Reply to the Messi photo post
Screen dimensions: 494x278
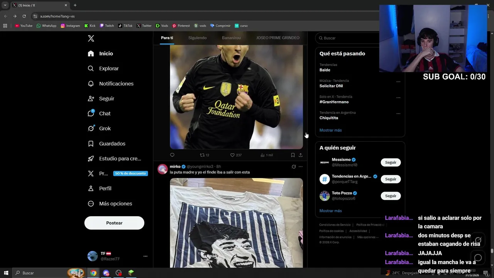[172, 155]
